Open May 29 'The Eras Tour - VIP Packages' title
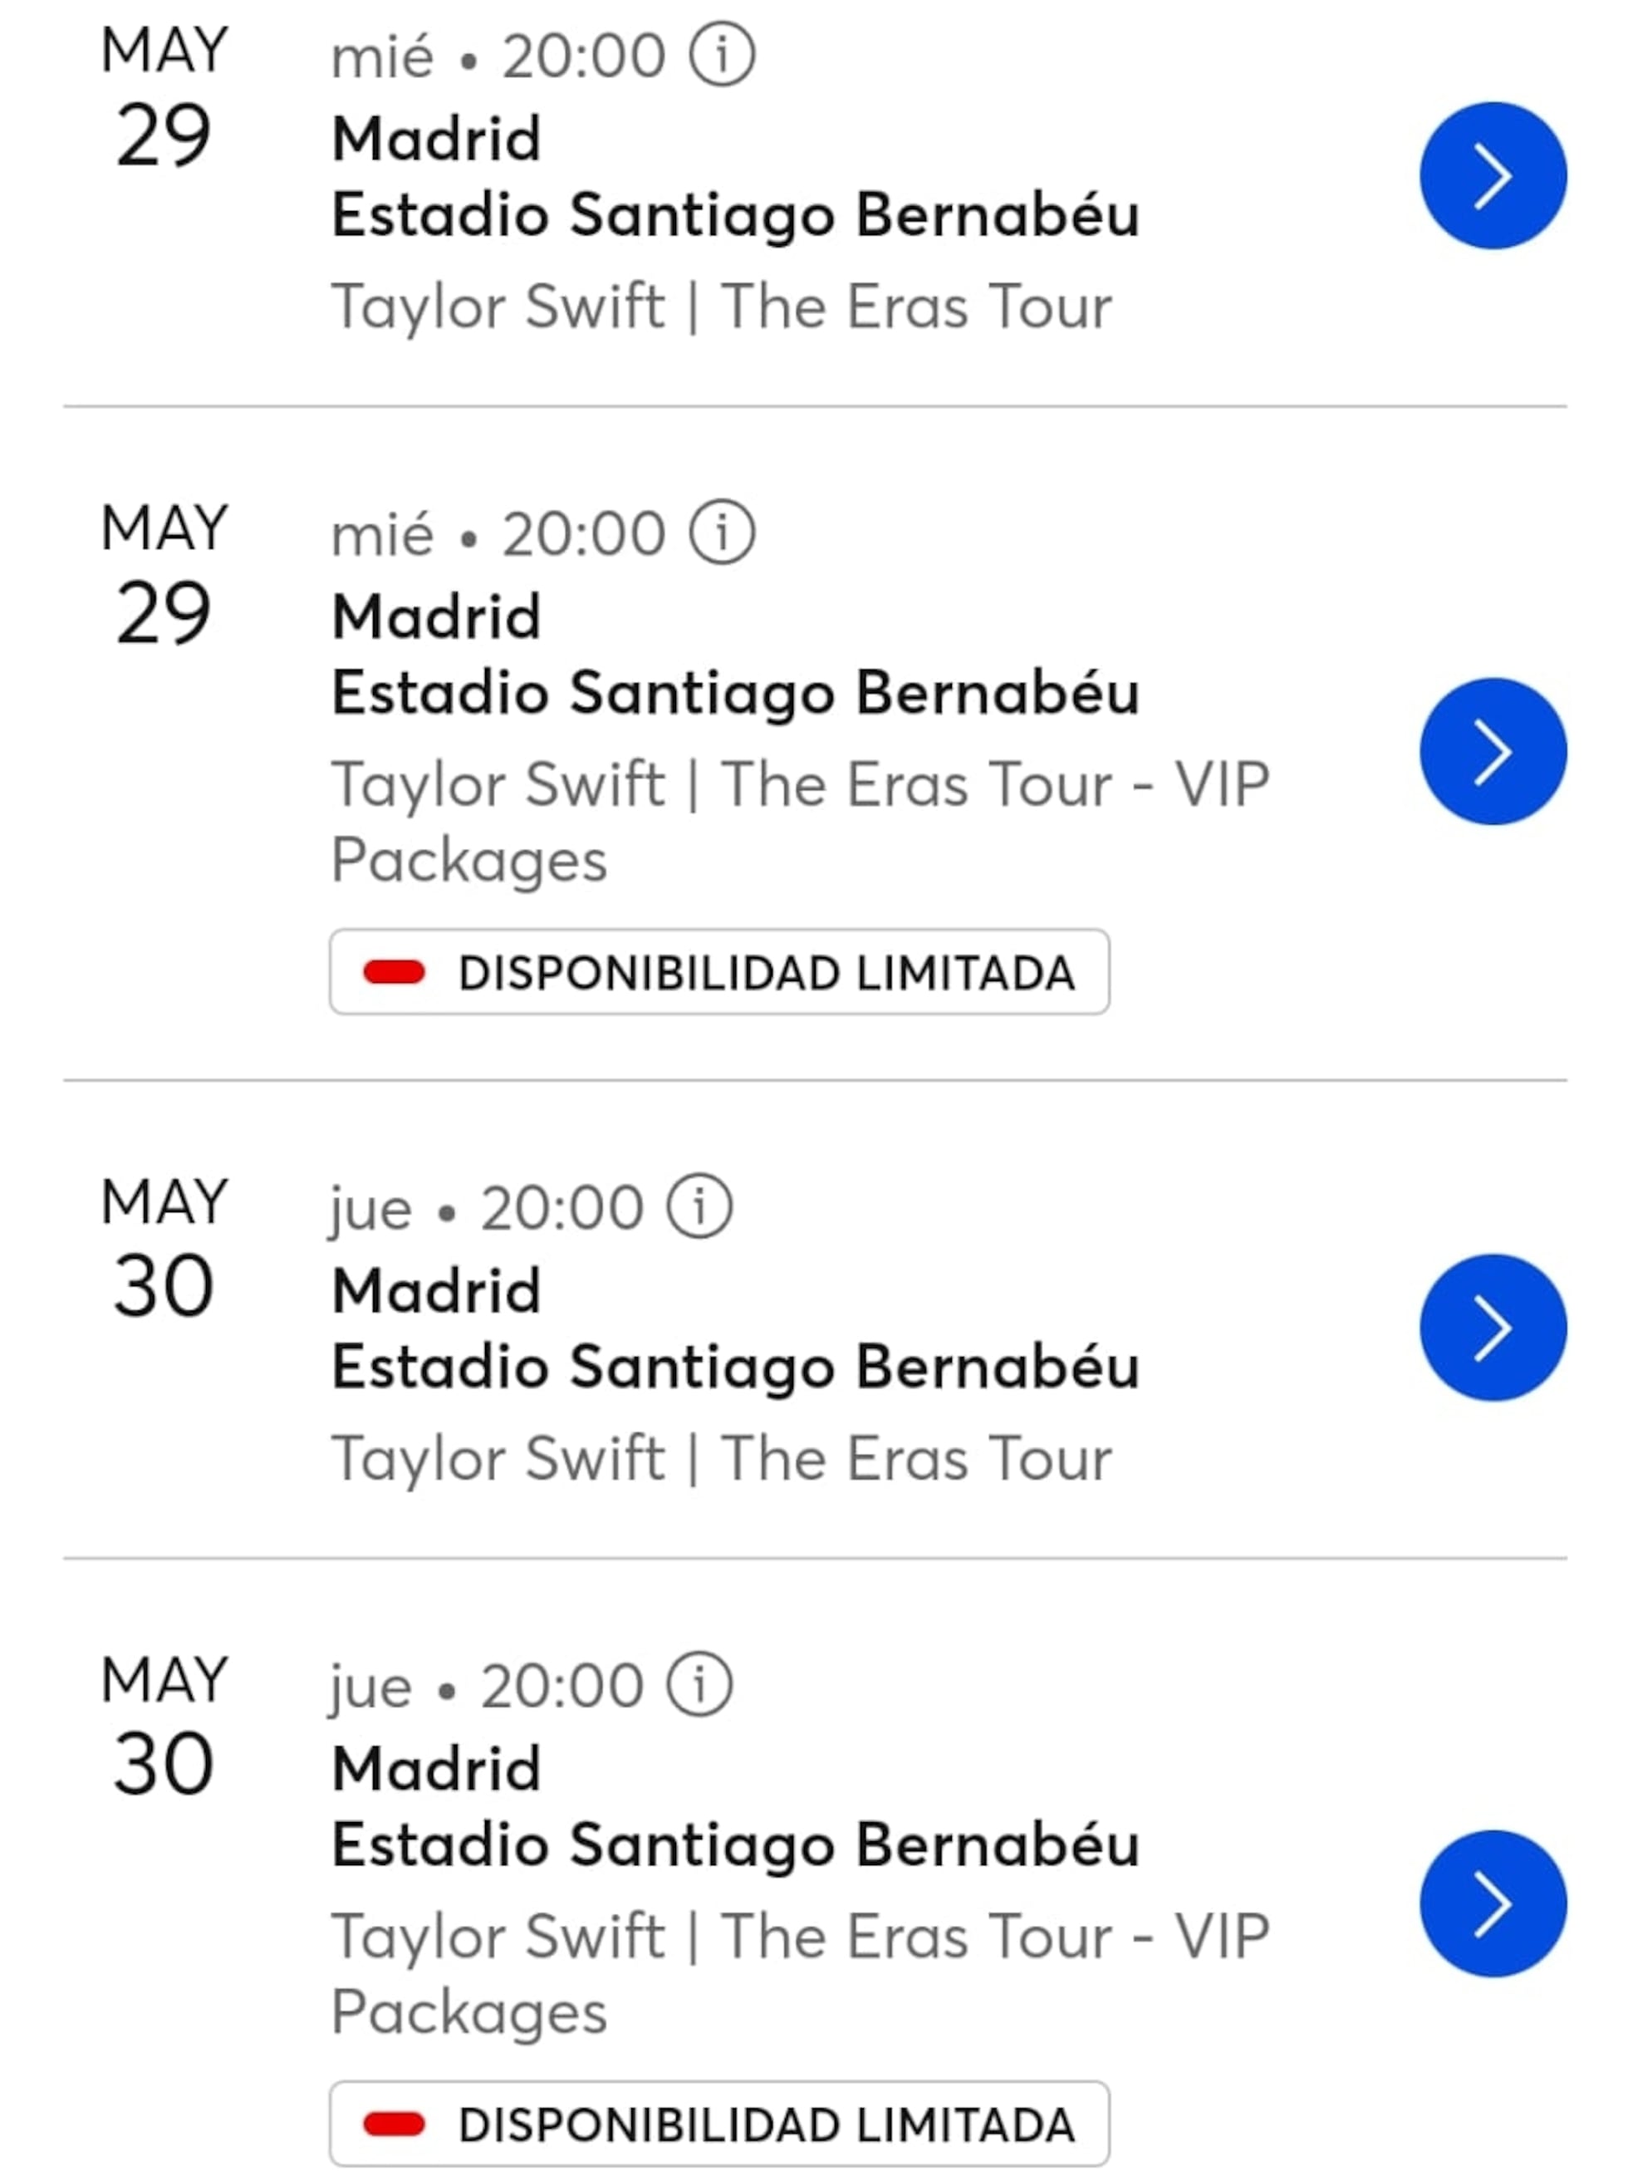The width and height of the screenshot is (1628, 2171). point(801,823)
